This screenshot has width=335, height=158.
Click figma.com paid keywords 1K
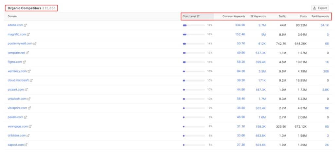(x=327, y=62)
